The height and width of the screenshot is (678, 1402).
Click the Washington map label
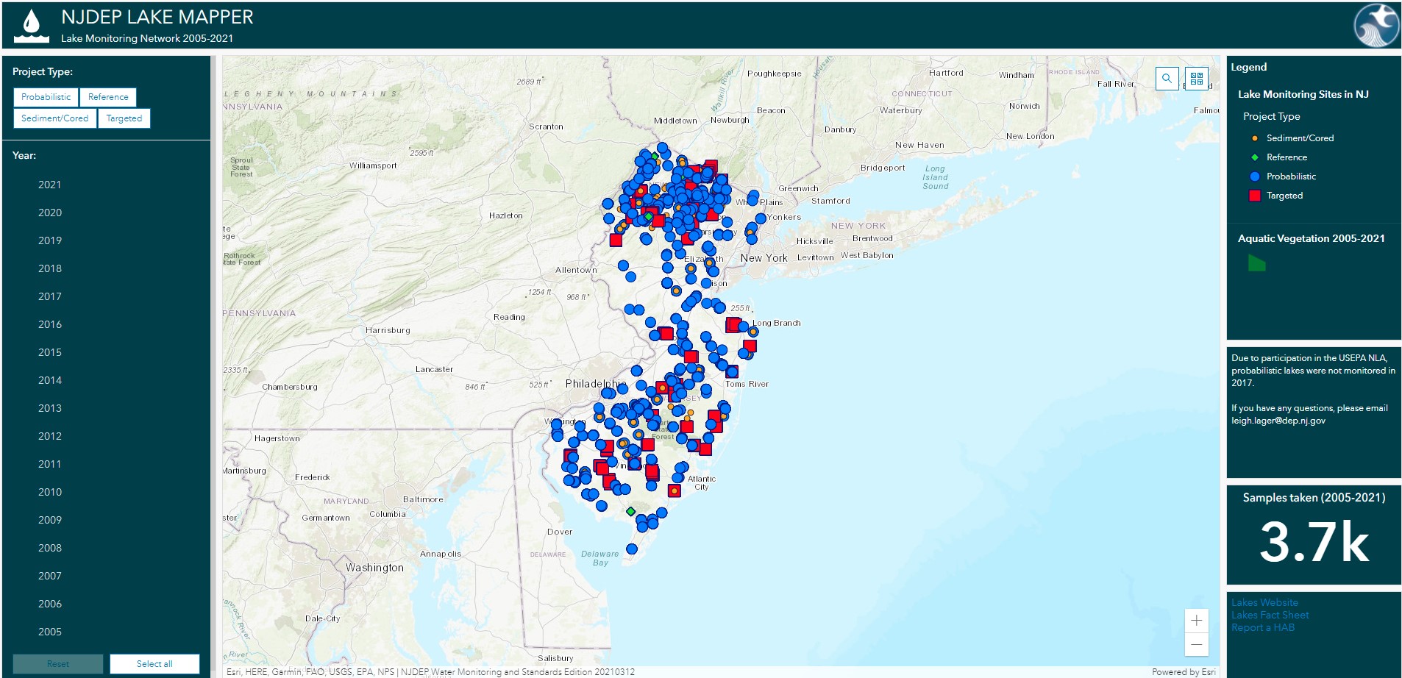[x=374, y=568]
